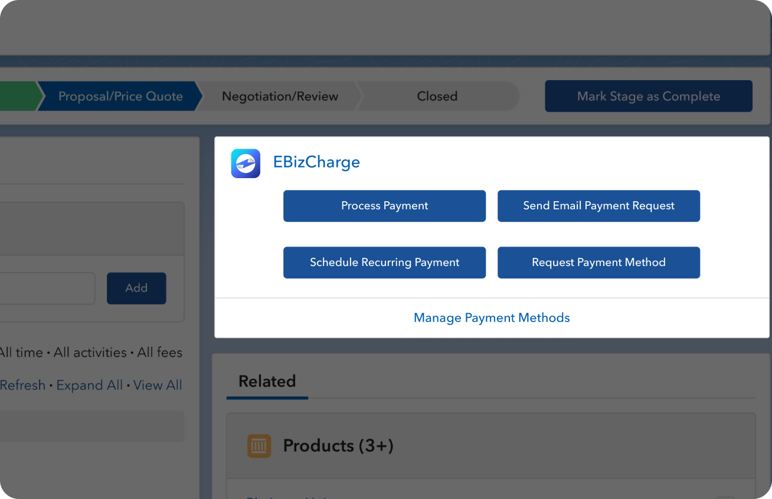The image size is (772, 499).
Task: Click the EBizCharge logo icon
Action: click(246, 163)
